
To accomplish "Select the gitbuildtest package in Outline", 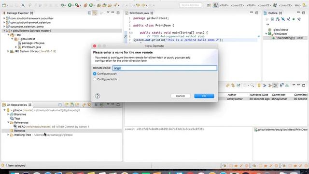I will click(x=281, y=30).
